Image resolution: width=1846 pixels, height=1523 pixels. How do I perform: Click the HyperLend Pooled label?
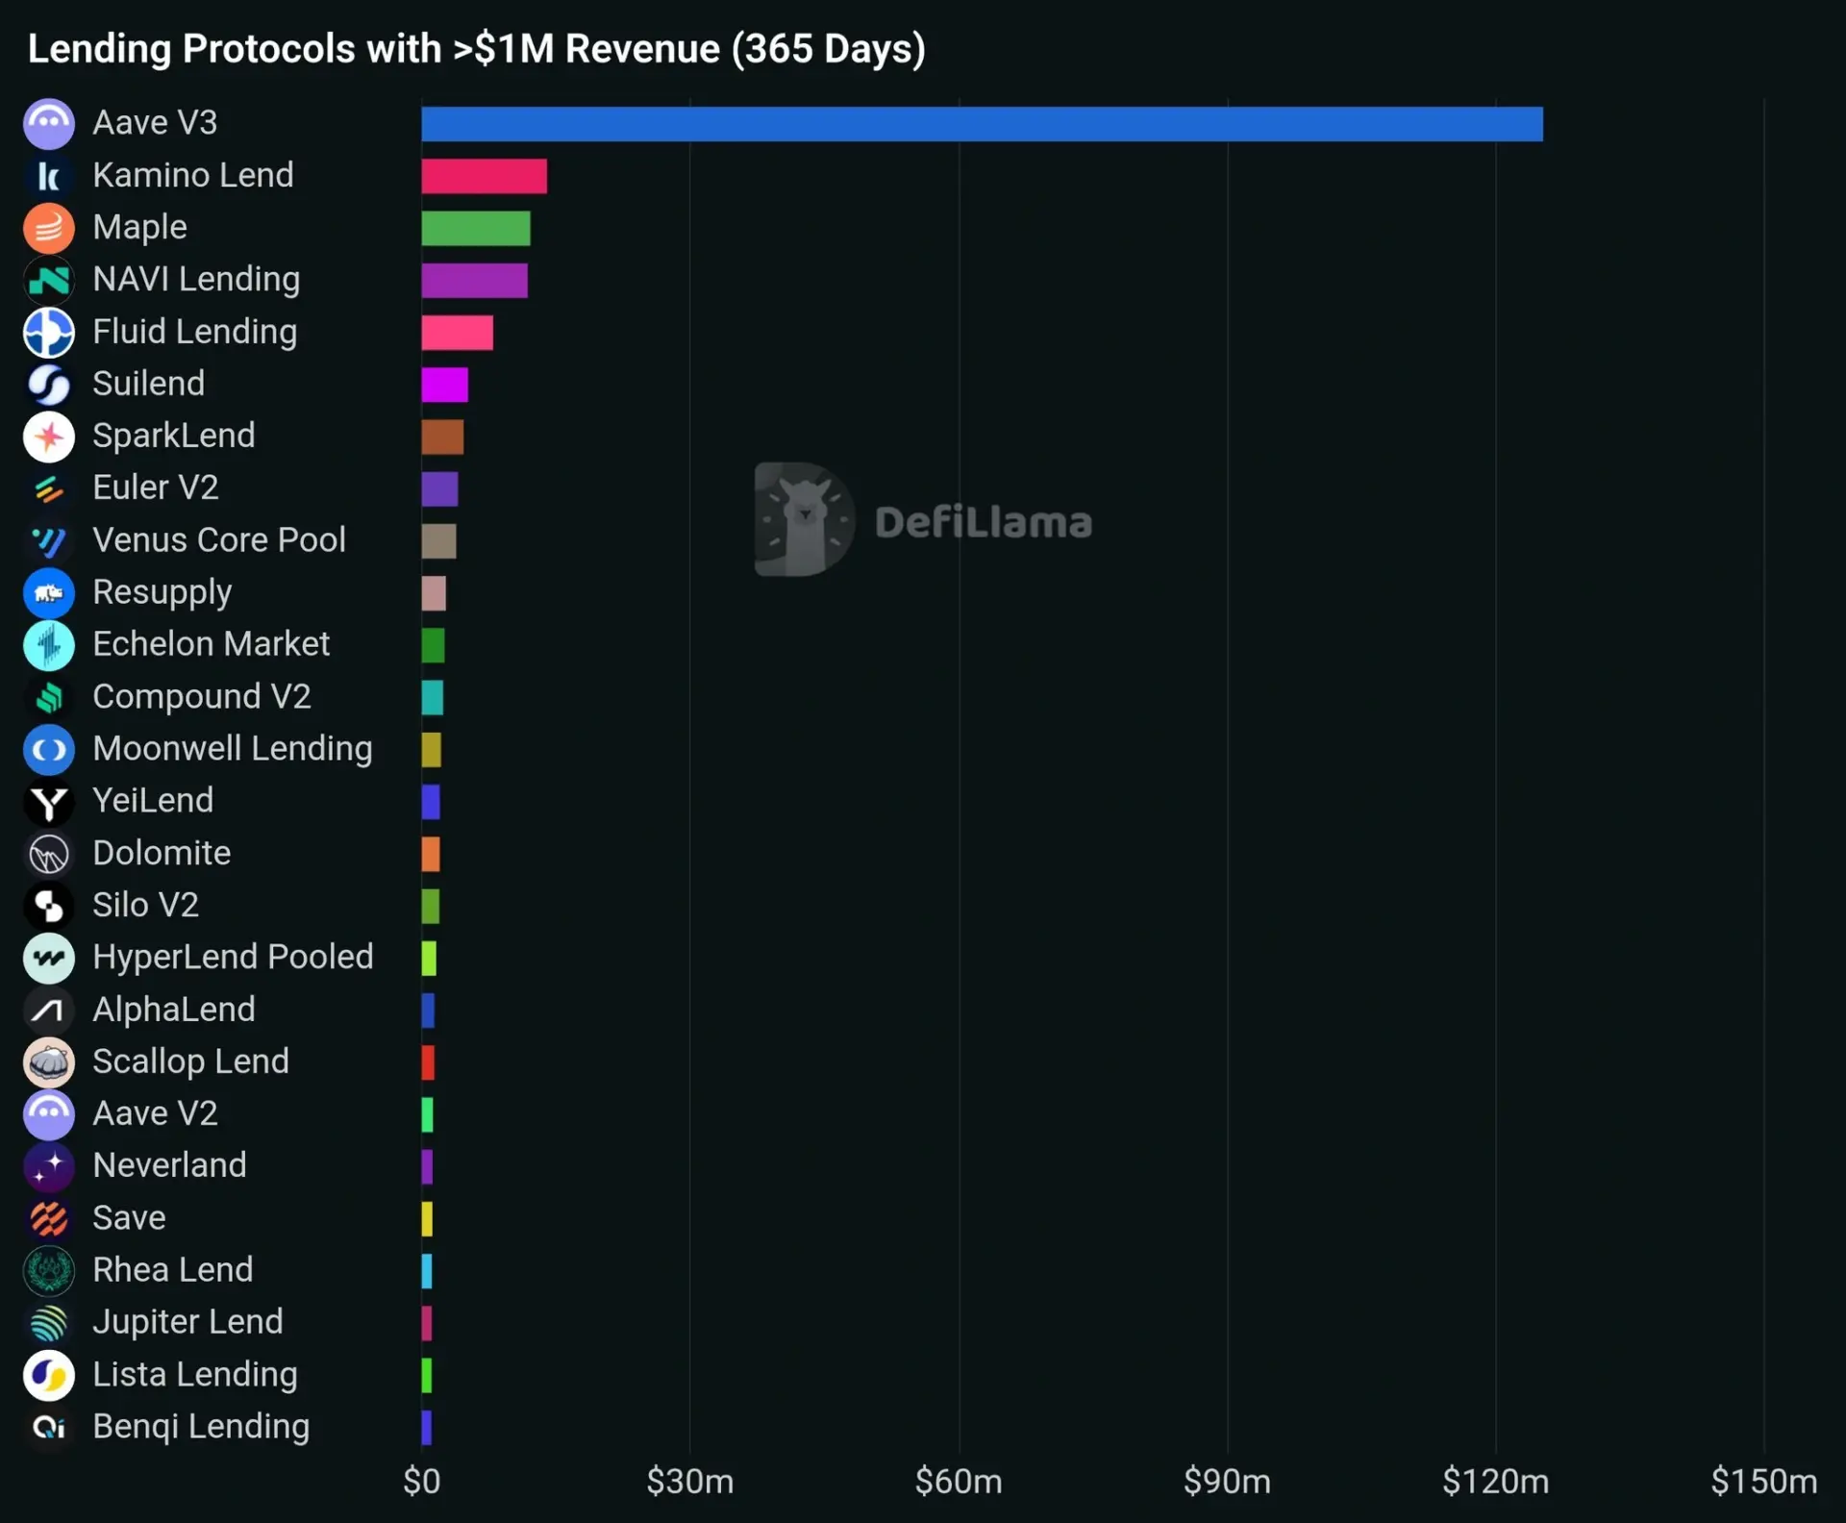click(x=233, y=958)
